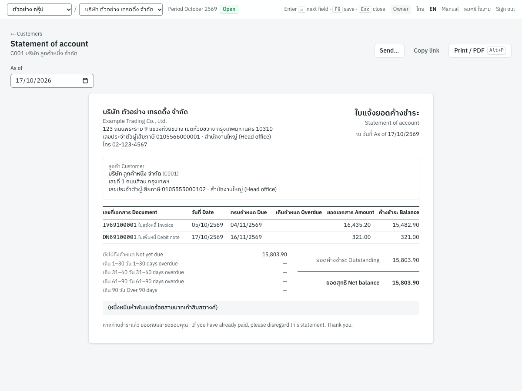Screen dimensions: 522x391
Task: Click the F9 save shortcut hint
Action: 343,9
